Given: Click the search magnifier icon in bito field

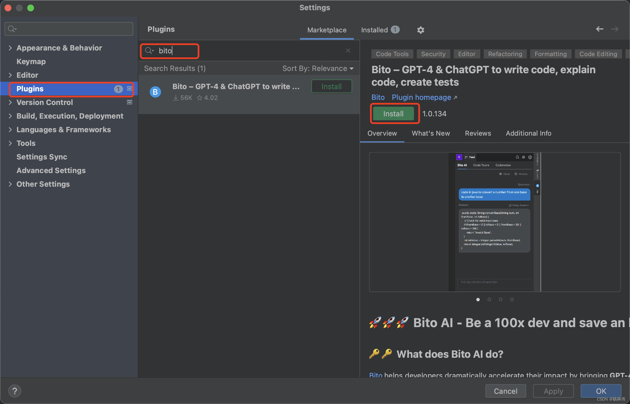Looking at the screenshot, I should (x=149, y=51).
